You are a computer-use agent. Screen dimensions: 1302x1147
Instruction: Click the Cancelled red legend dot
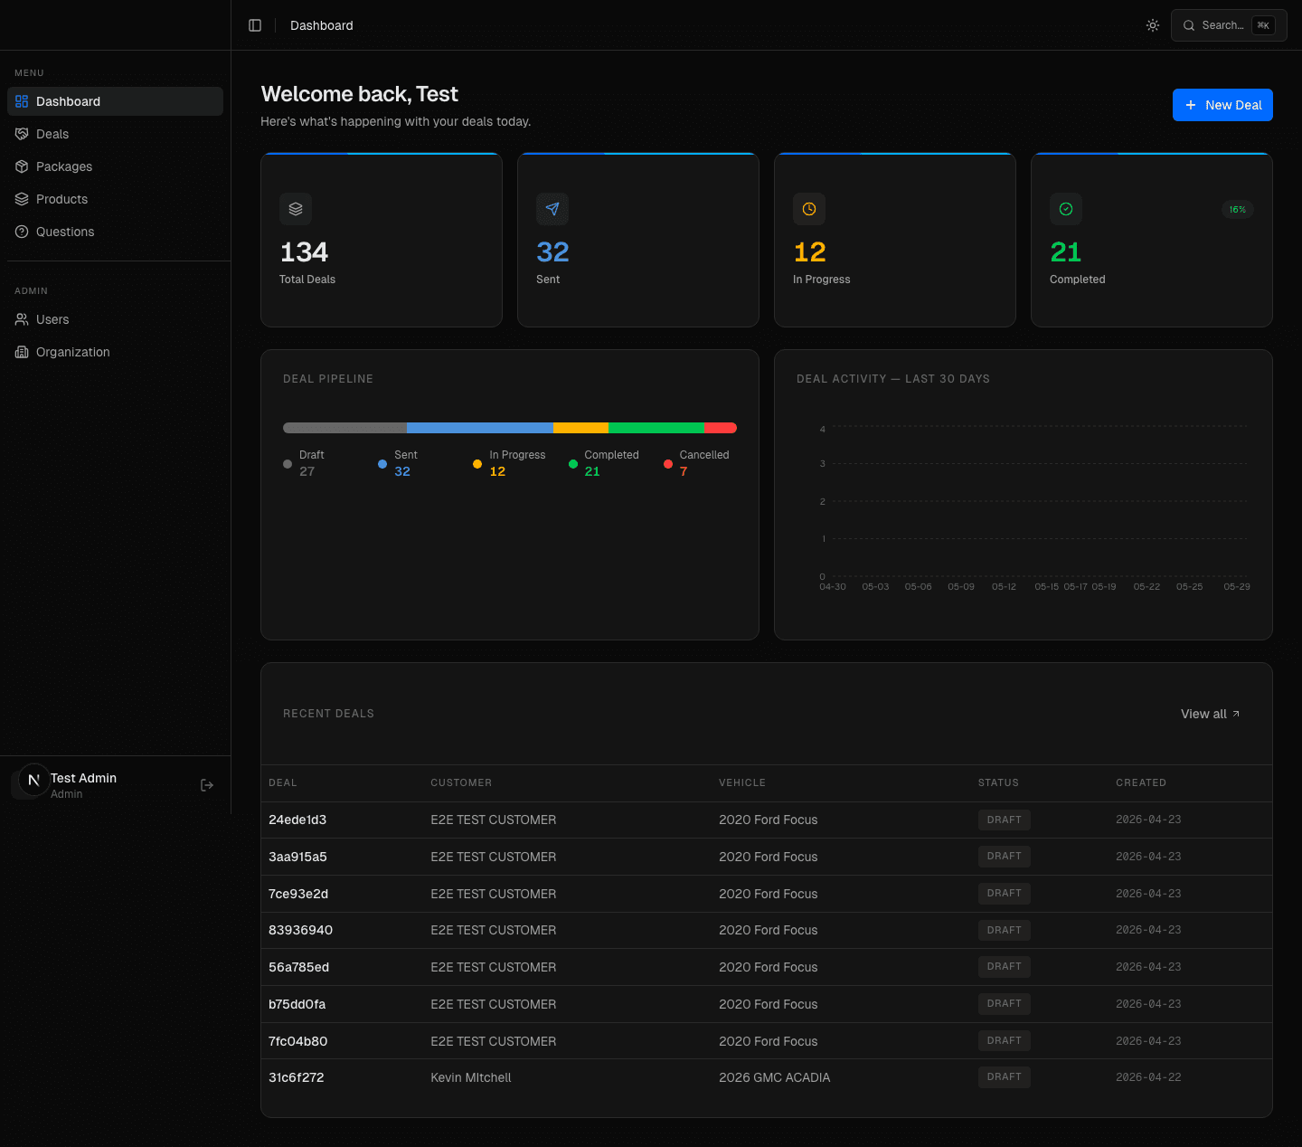668,464
